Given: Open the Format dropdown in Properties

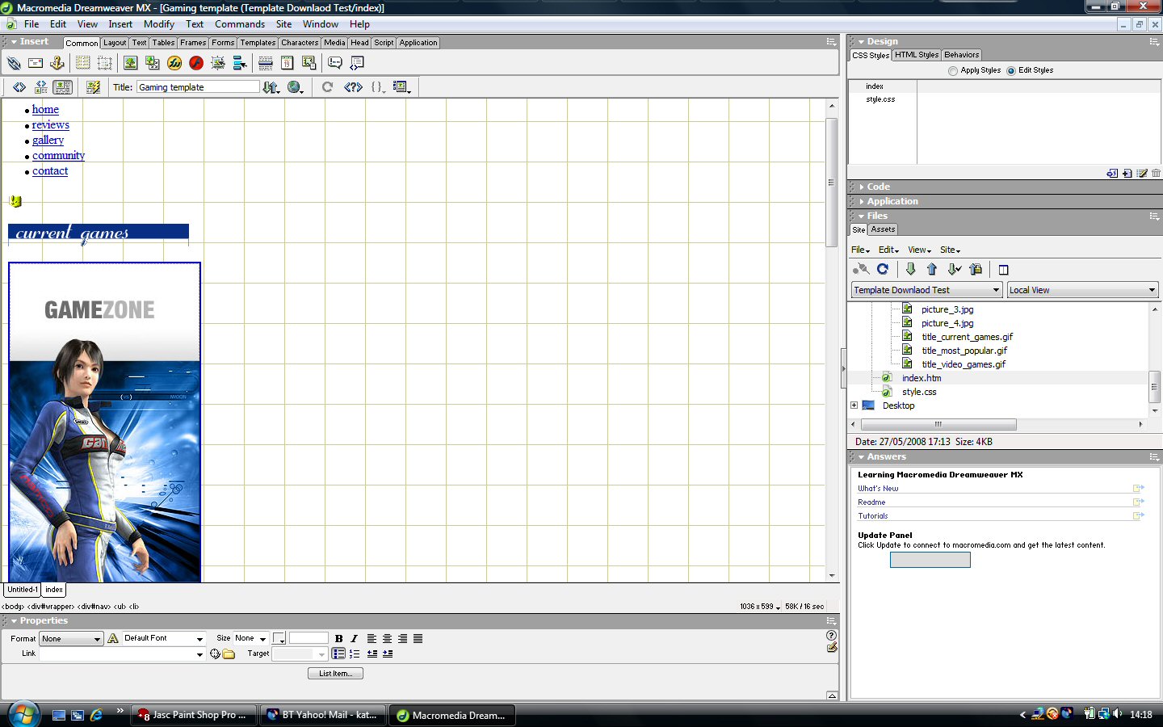Looking at the screenshot, I should pyautogui.click(x=71, y=638).
